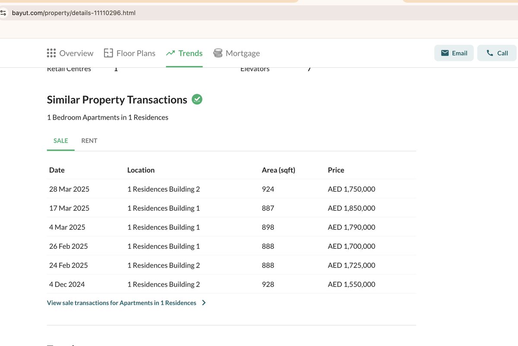Click the green verified checkmark badge
Screen dimensions: 518x346
point(197,99)
